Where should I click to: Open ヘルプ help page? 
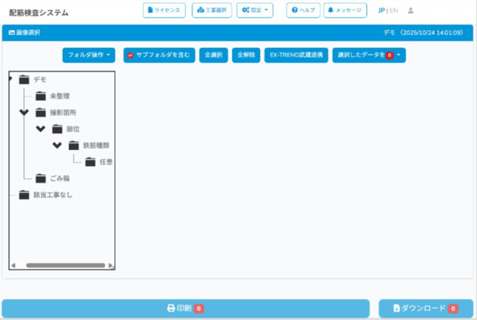pyautogui.click(x=303, y=11)
